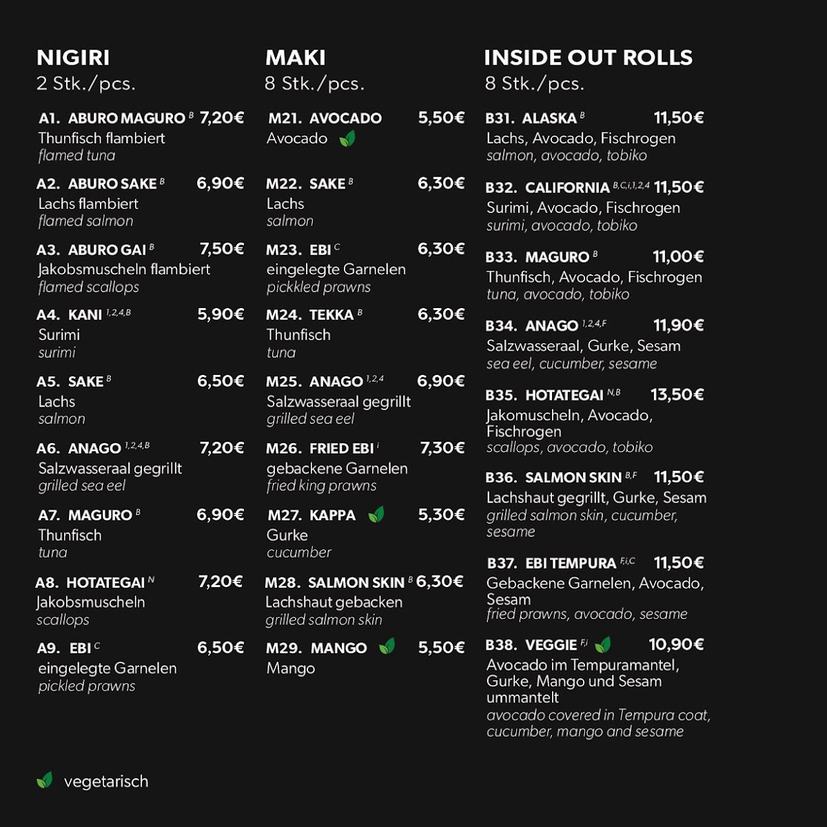827x827 pixels.
Task: Click the 5,90€ price for A4 Kani
Action: pyautogui.click(x=221, y=315)
